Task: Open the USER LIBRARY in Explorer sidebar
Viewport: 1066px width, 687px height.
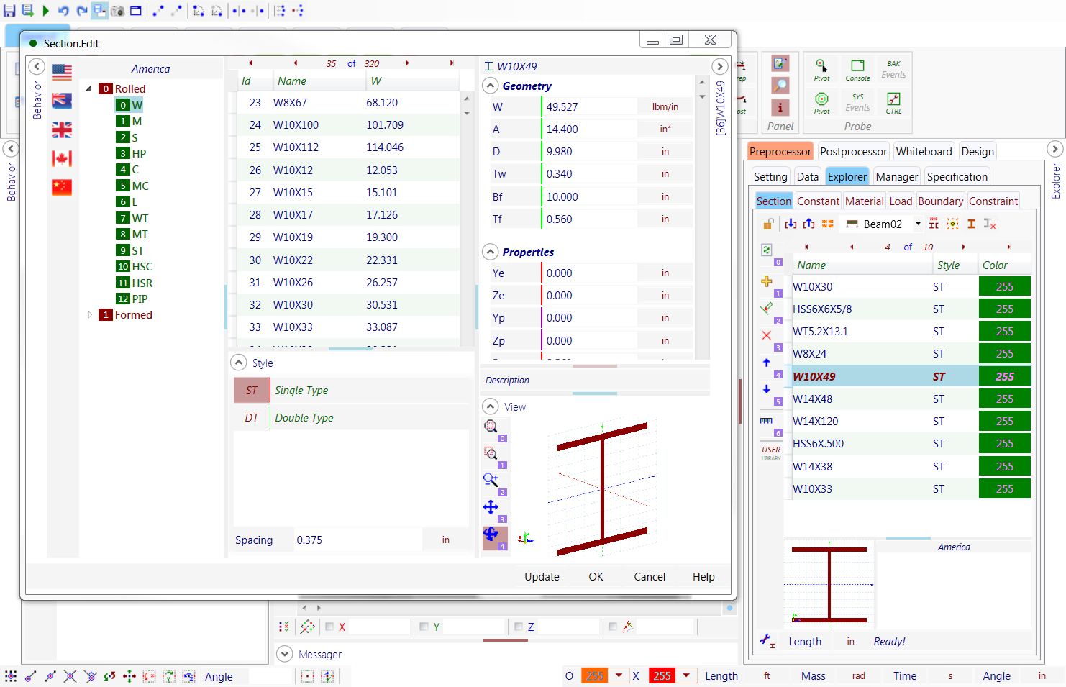Action: [771, 452]
